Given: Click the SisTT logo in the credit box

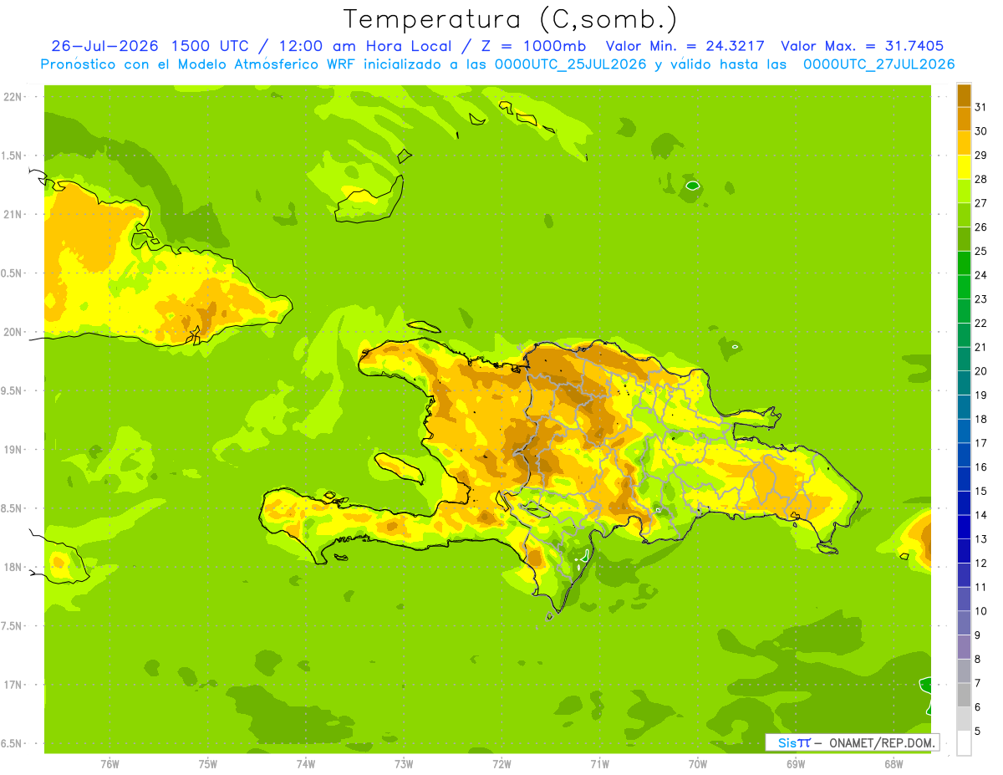Looking at the screenshot, I should pos(793,742).
